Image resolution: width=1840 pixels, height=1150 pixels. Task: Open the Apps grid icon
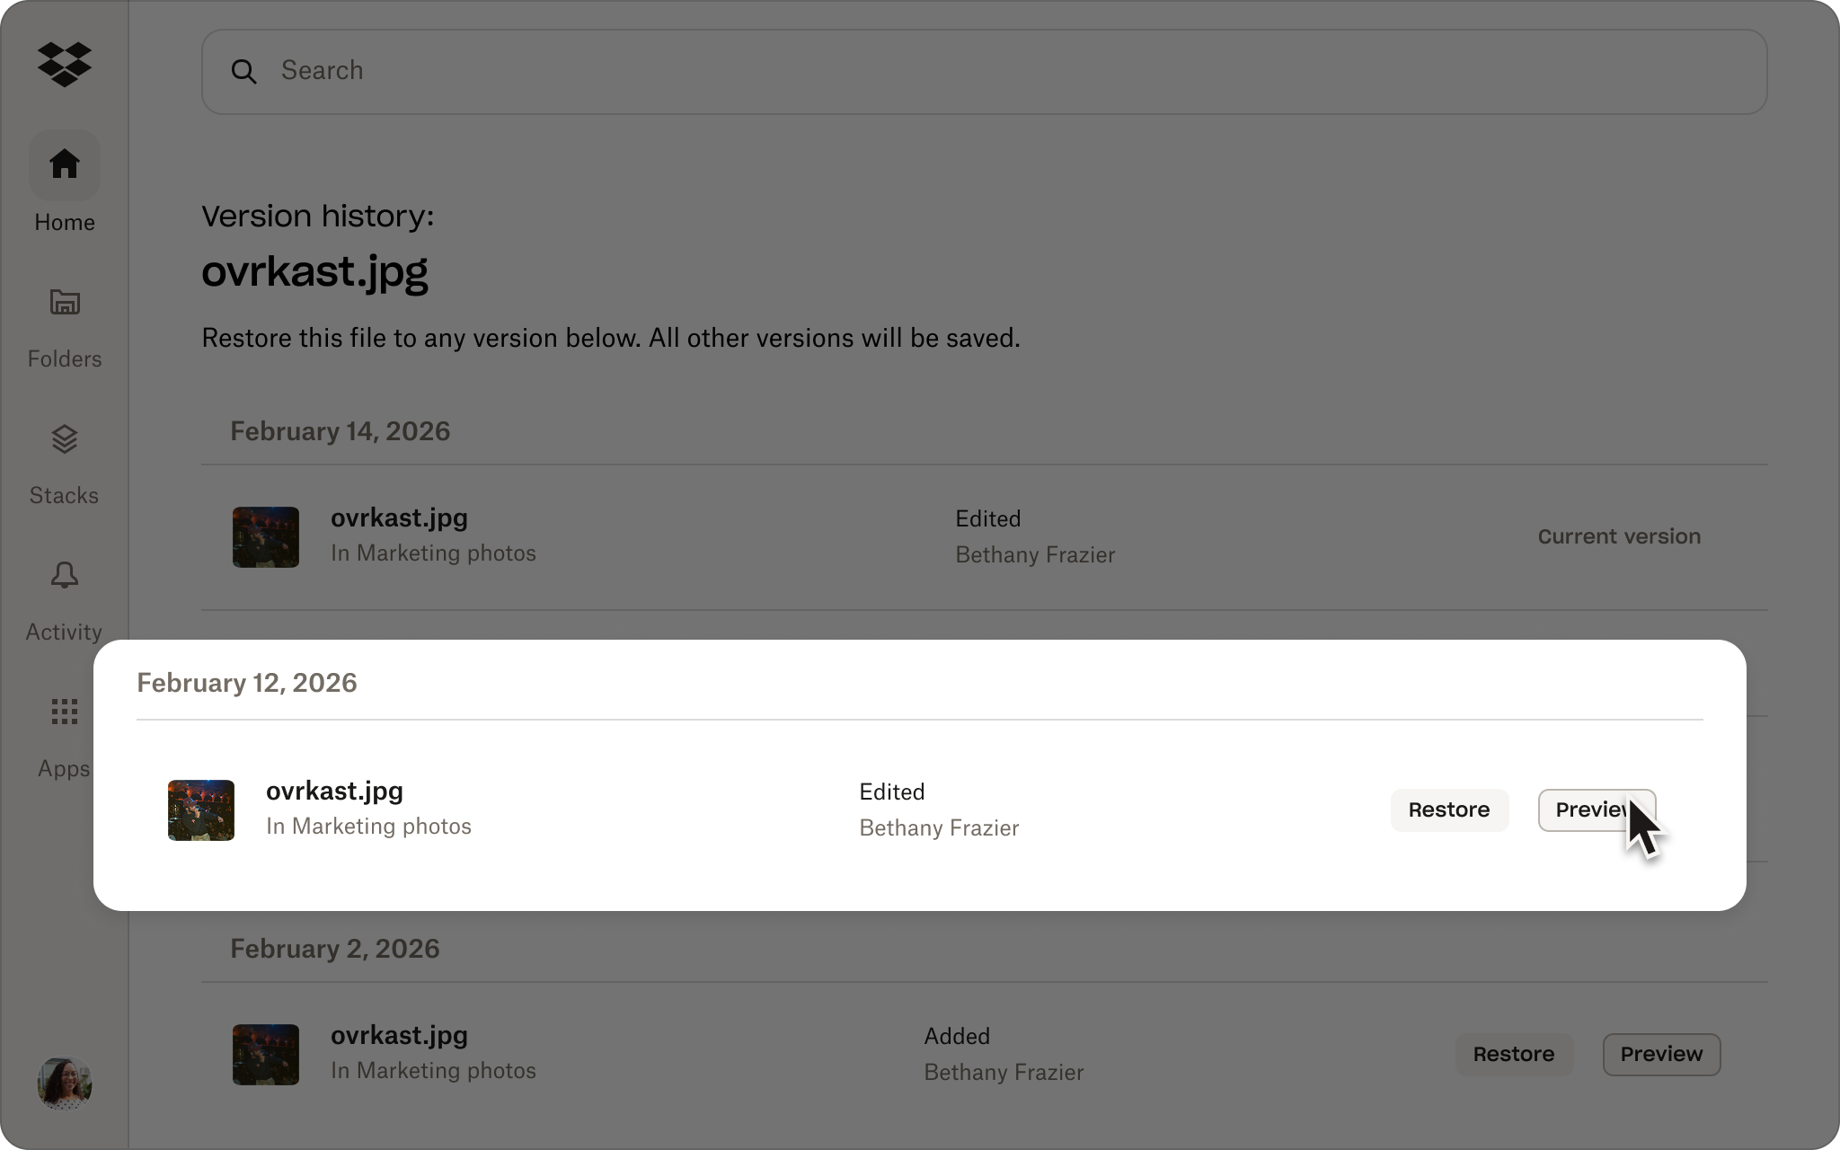[x=64, y=712]
